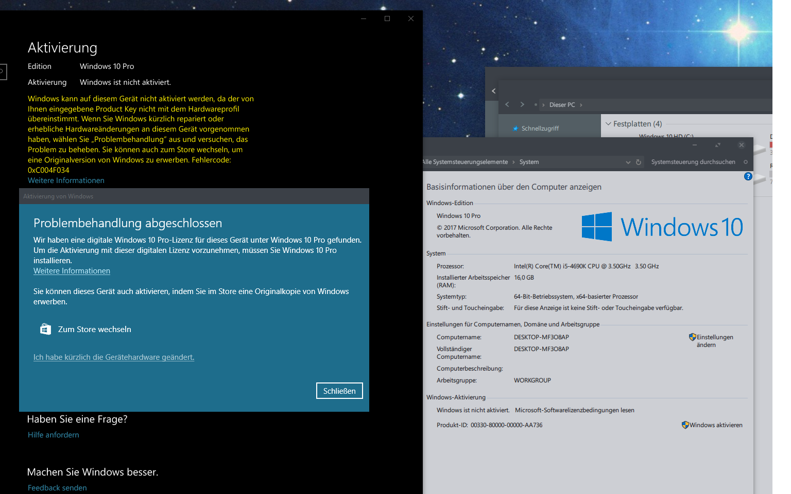This screenshot has height=494, width=791.
Task: Click the collapse arrow left of Explorer
Action: point(493,91)
